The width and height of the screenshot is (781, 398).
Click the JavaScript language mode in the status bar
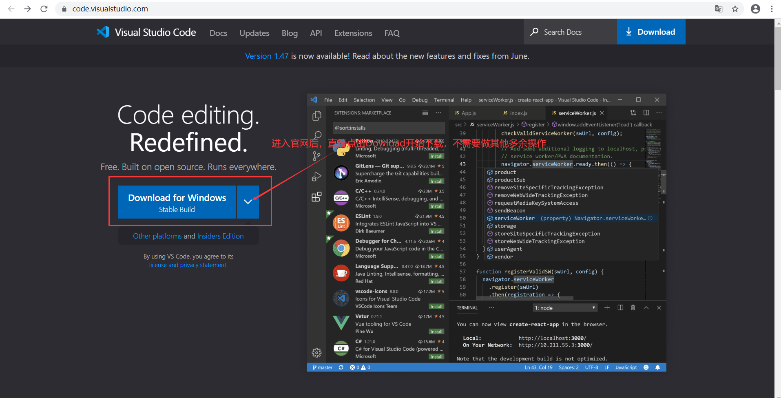point(626,367)
